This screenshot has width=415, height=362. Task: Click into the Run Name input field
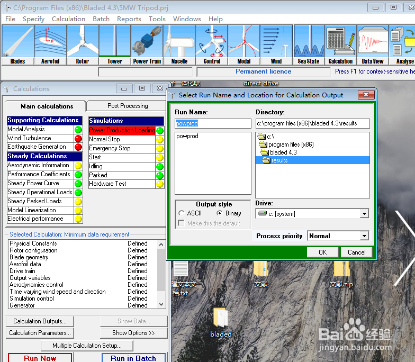click(213, 123)
